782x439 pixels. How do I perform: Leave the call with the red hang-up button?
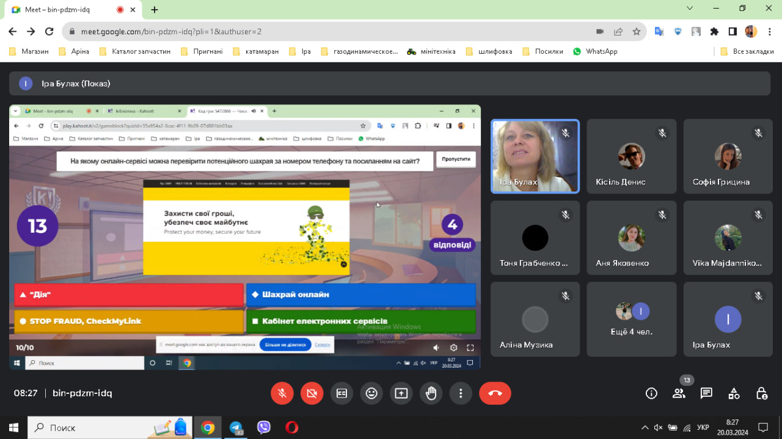495,393
